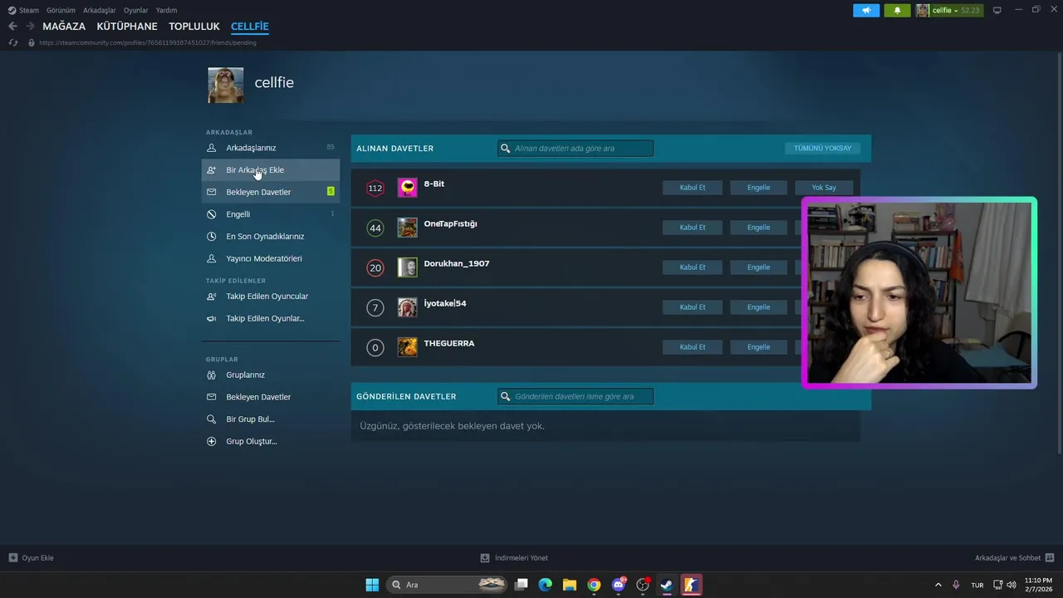The image size is (1063, 598).
Task: Open Discord from the taskbar
Action: 618,585
